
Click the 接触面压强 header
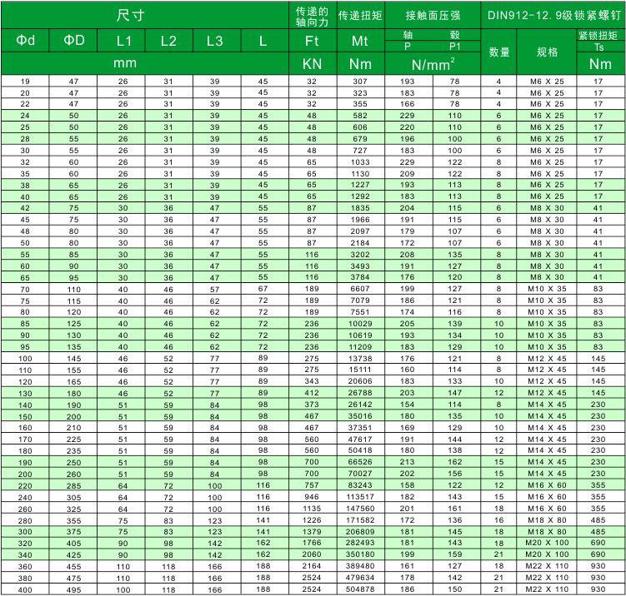432,15
